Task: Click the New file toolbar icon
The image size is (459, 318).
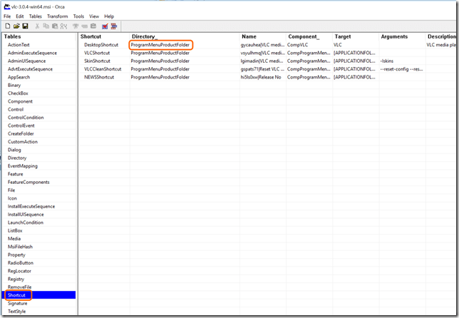Action: pos(6,26)
